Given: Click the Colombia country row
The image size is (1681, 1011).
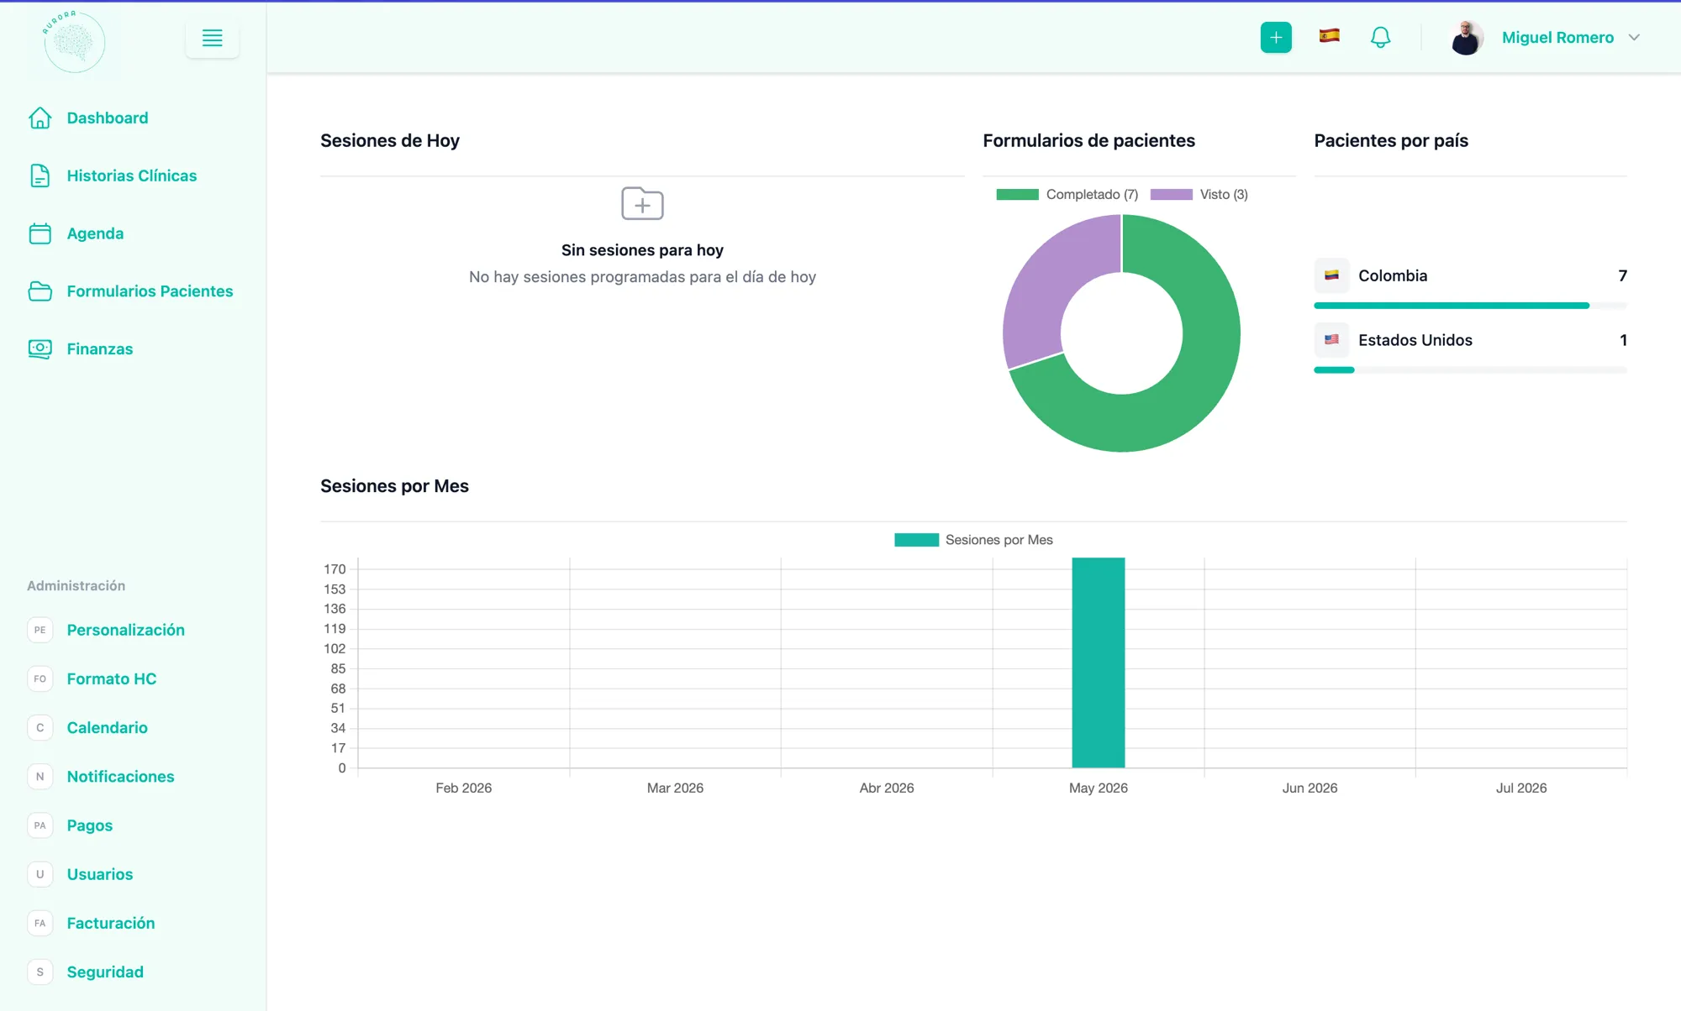Looking at the screenshot, I should (x=1471, y=275).
